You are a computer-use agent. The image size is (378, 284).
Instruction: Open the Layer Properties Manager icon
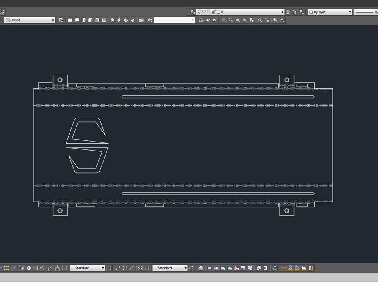pos(193,12)
